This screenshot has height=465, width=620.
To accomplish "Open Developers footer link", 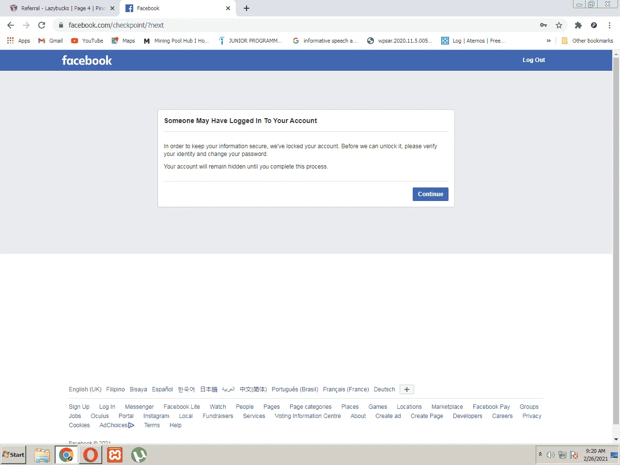I will pos(467,416).
